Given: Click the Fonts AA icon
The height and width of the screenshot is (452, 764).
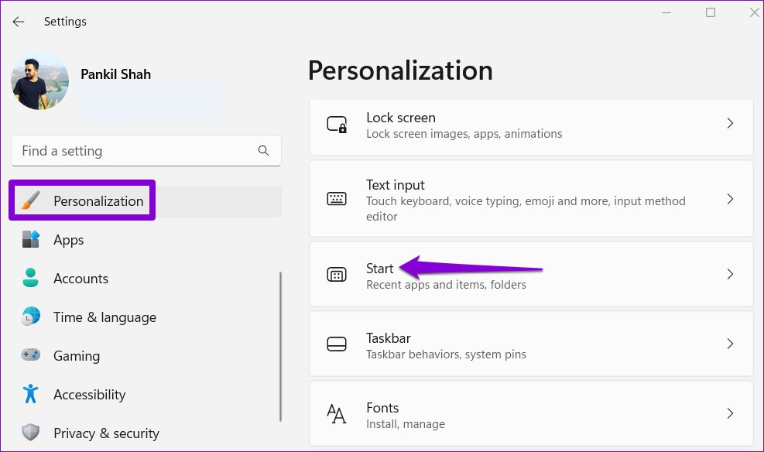Looking at the screenshot, I should tap(337, 413).
